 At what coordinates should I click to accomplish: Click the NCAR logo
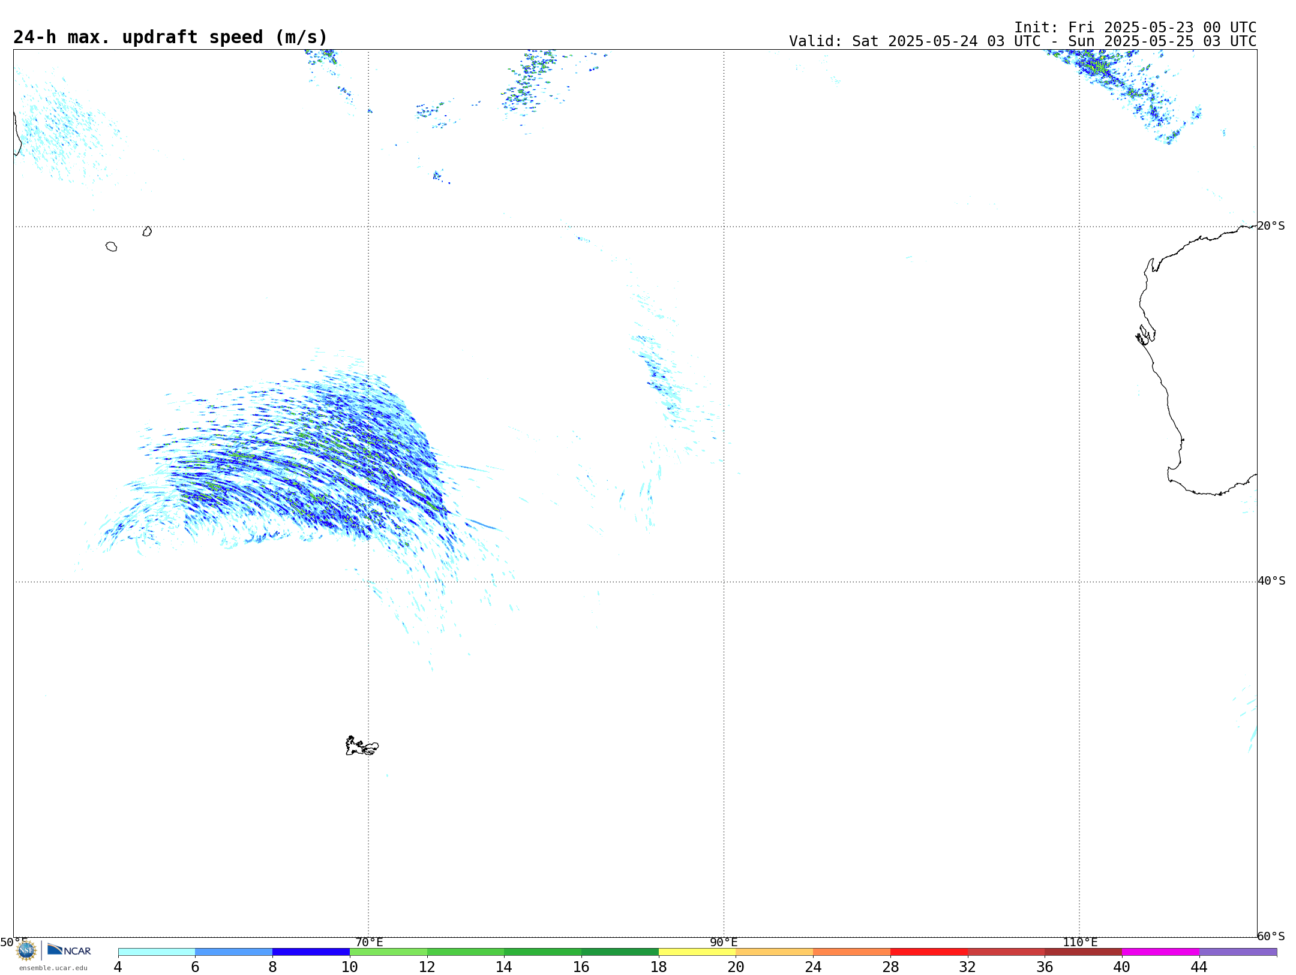pos(69,950)
